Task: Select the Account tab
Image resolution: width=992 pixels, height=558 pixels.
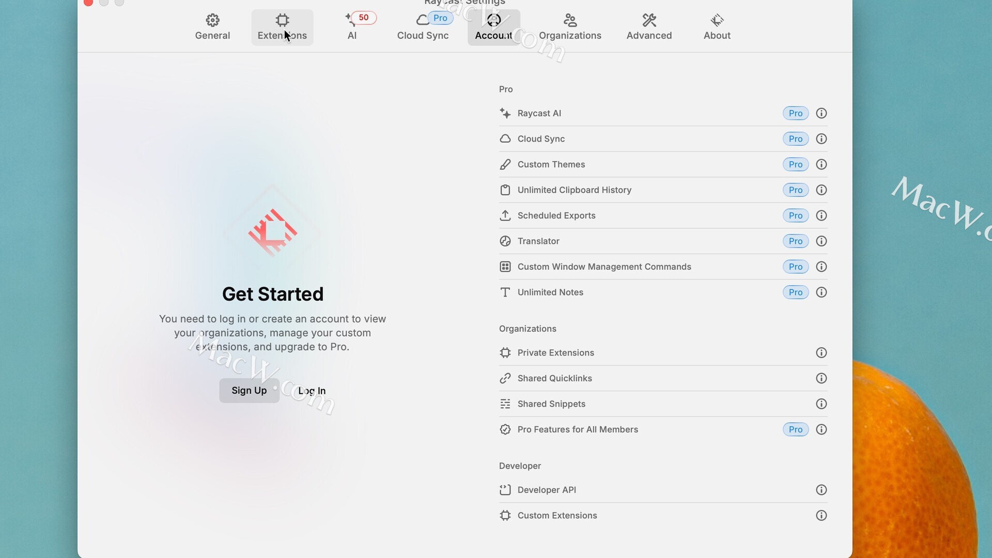Action: pyautogui.click(x=493, y=27)
